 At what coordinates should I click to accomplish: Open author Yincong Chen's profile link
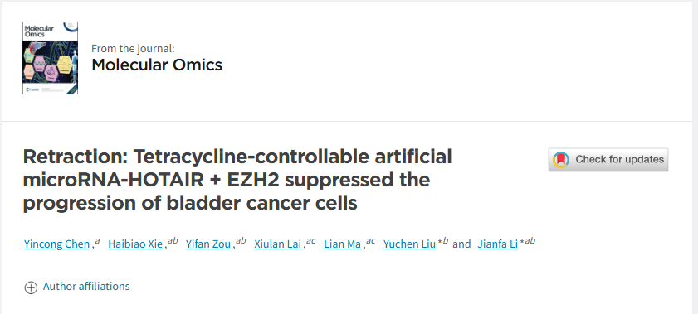click(57, 244)
